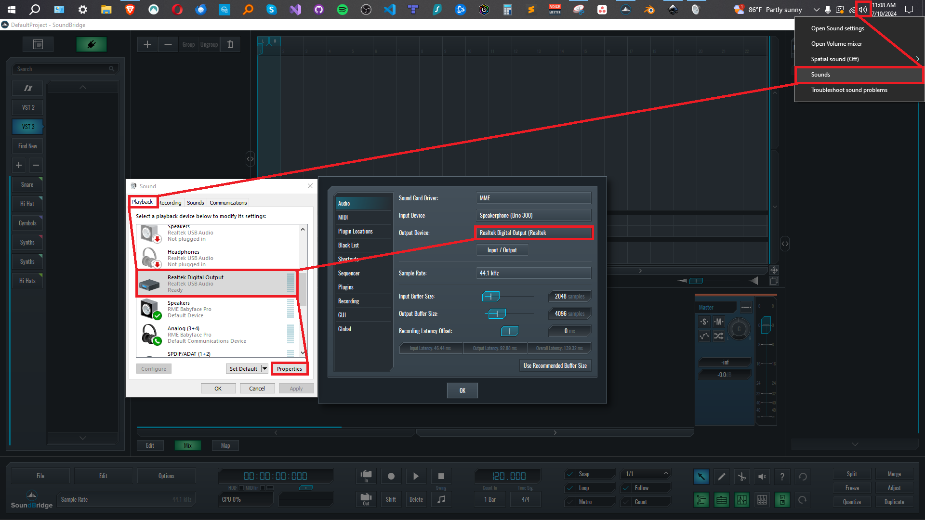This screenshot has width=925, height=520.
Task: Stop playback with the stop button
Action: point(441,476)
